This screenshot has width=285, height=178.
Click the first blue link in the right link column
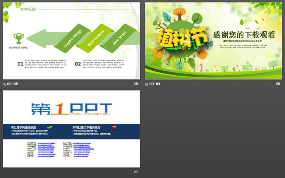point(82,143)
